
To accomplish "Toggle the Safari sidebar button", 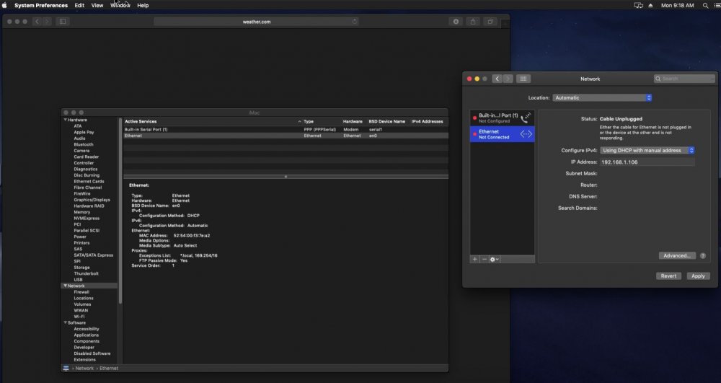I will 63,22.
